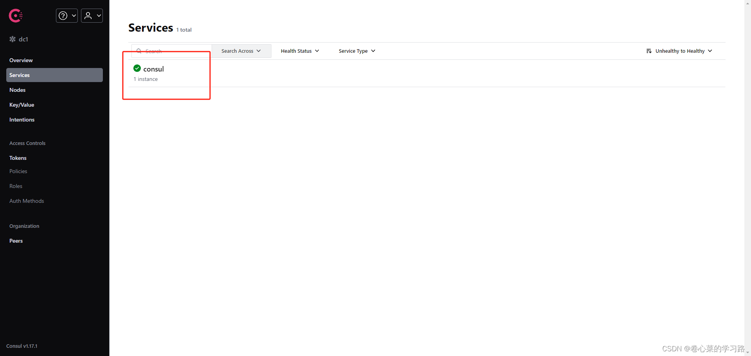Select the Policies sidebar entry
The image size is (751, 356).
(x=18, y=171)
